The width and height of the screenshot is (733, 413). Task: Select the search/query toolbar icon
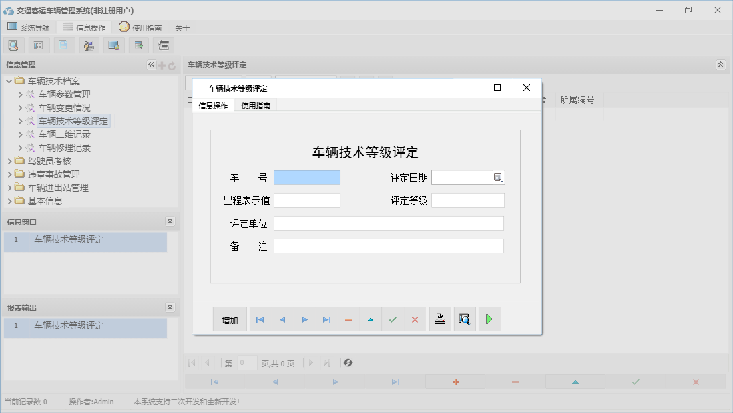coord(13,45)
